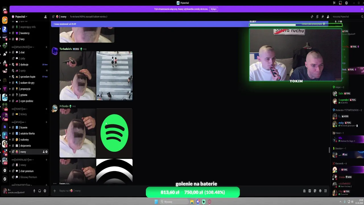Screen dimensions: 364x205
Task: Open Discover servers compass icon
Action: [x=5, y=179]
